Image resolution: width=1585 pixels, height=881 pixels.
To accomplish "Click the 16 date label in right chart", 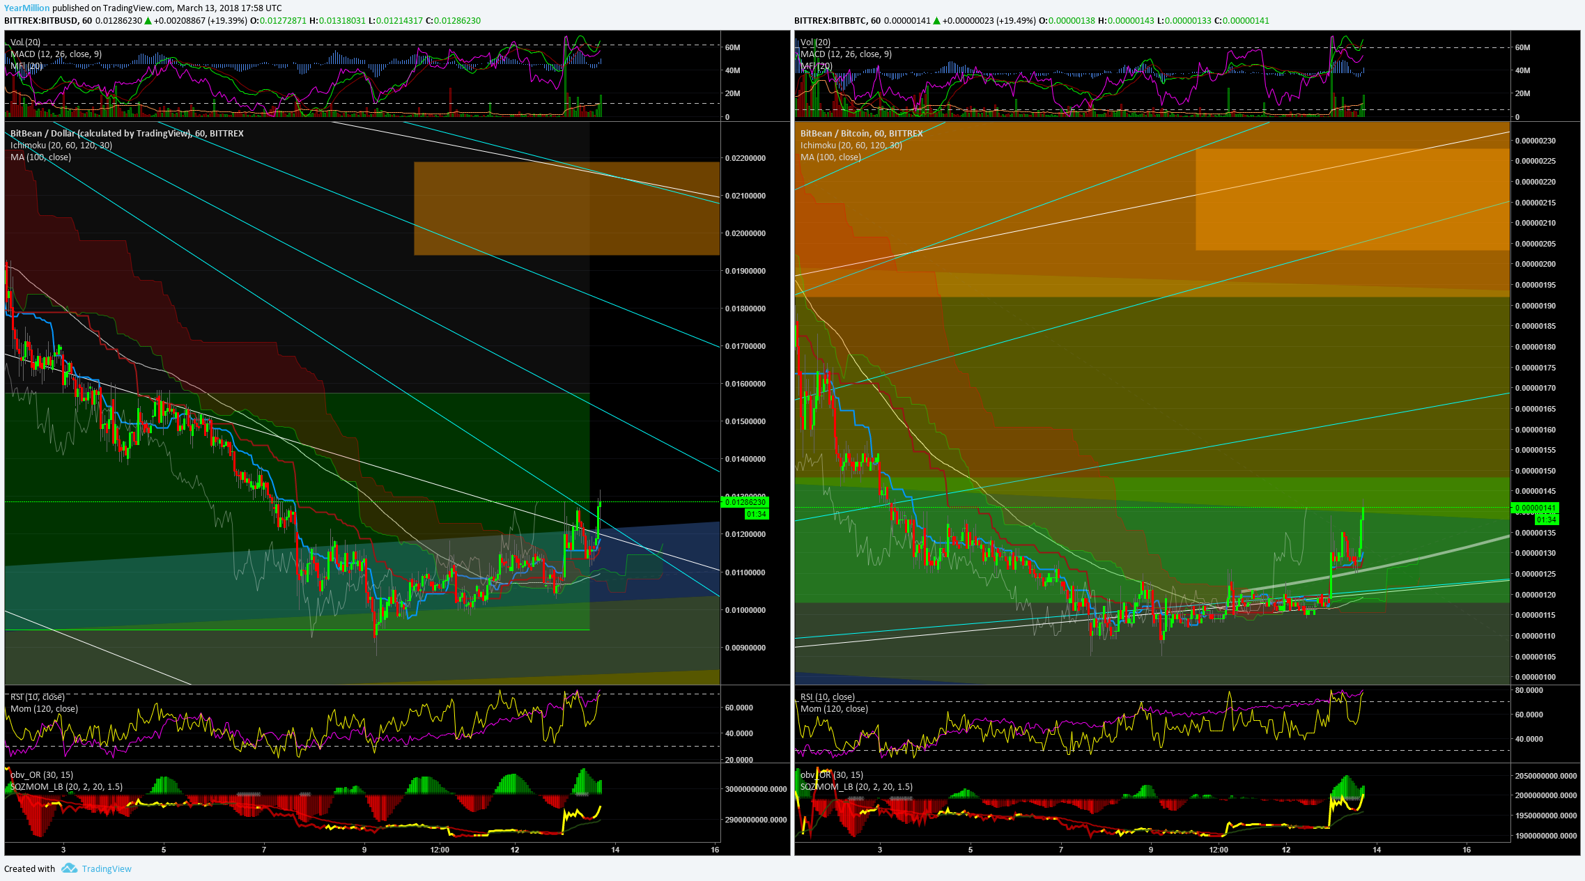I will click(1467, 850).
